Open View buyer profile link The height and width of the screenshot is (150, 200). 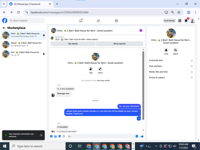coord(103,80)
